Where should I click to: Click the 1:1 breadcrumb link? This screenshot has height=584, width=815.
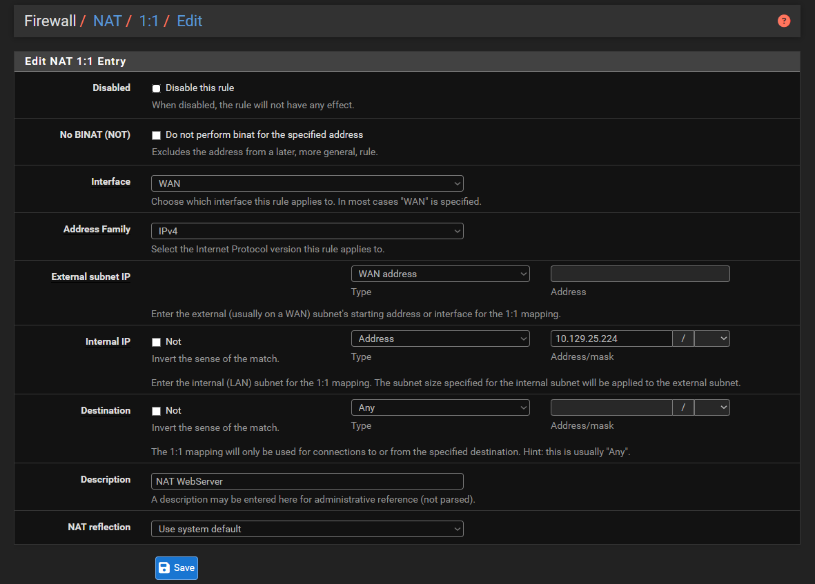[148, 21]
